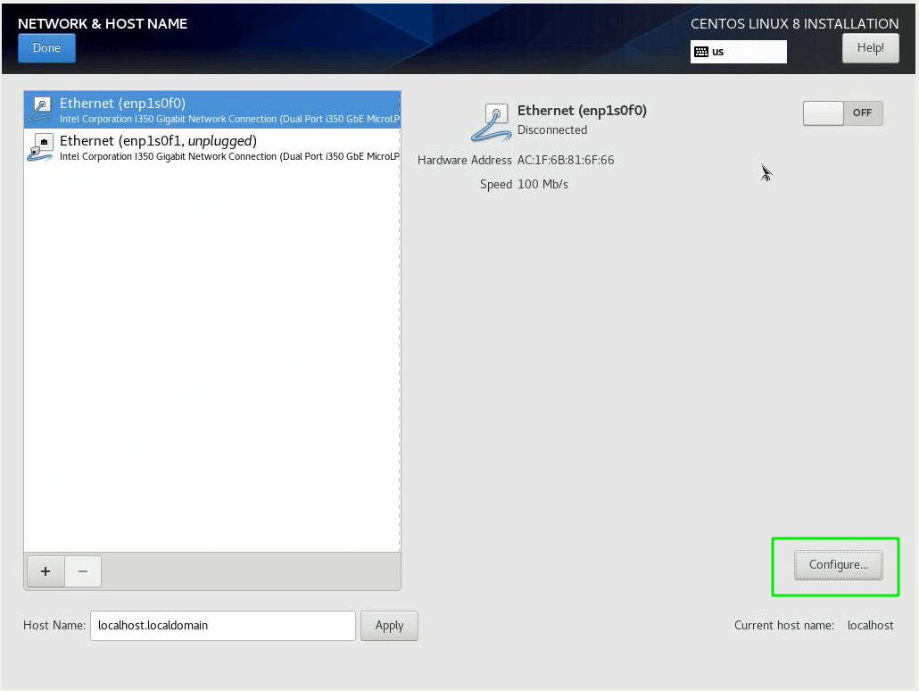Open the Help! button

click(870, 48)
